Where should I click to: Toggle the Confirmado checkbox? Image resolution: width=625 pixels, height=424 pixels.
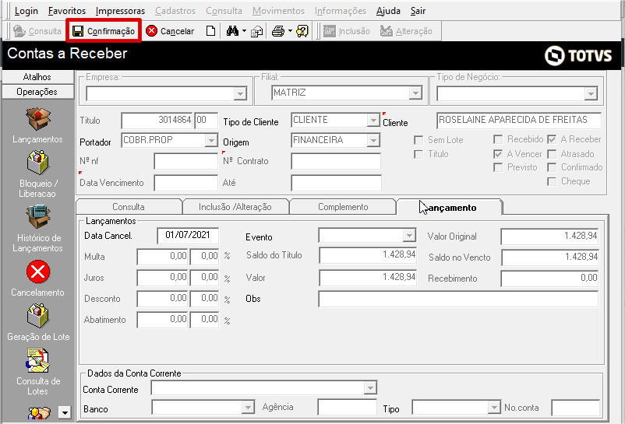(552, 167)
